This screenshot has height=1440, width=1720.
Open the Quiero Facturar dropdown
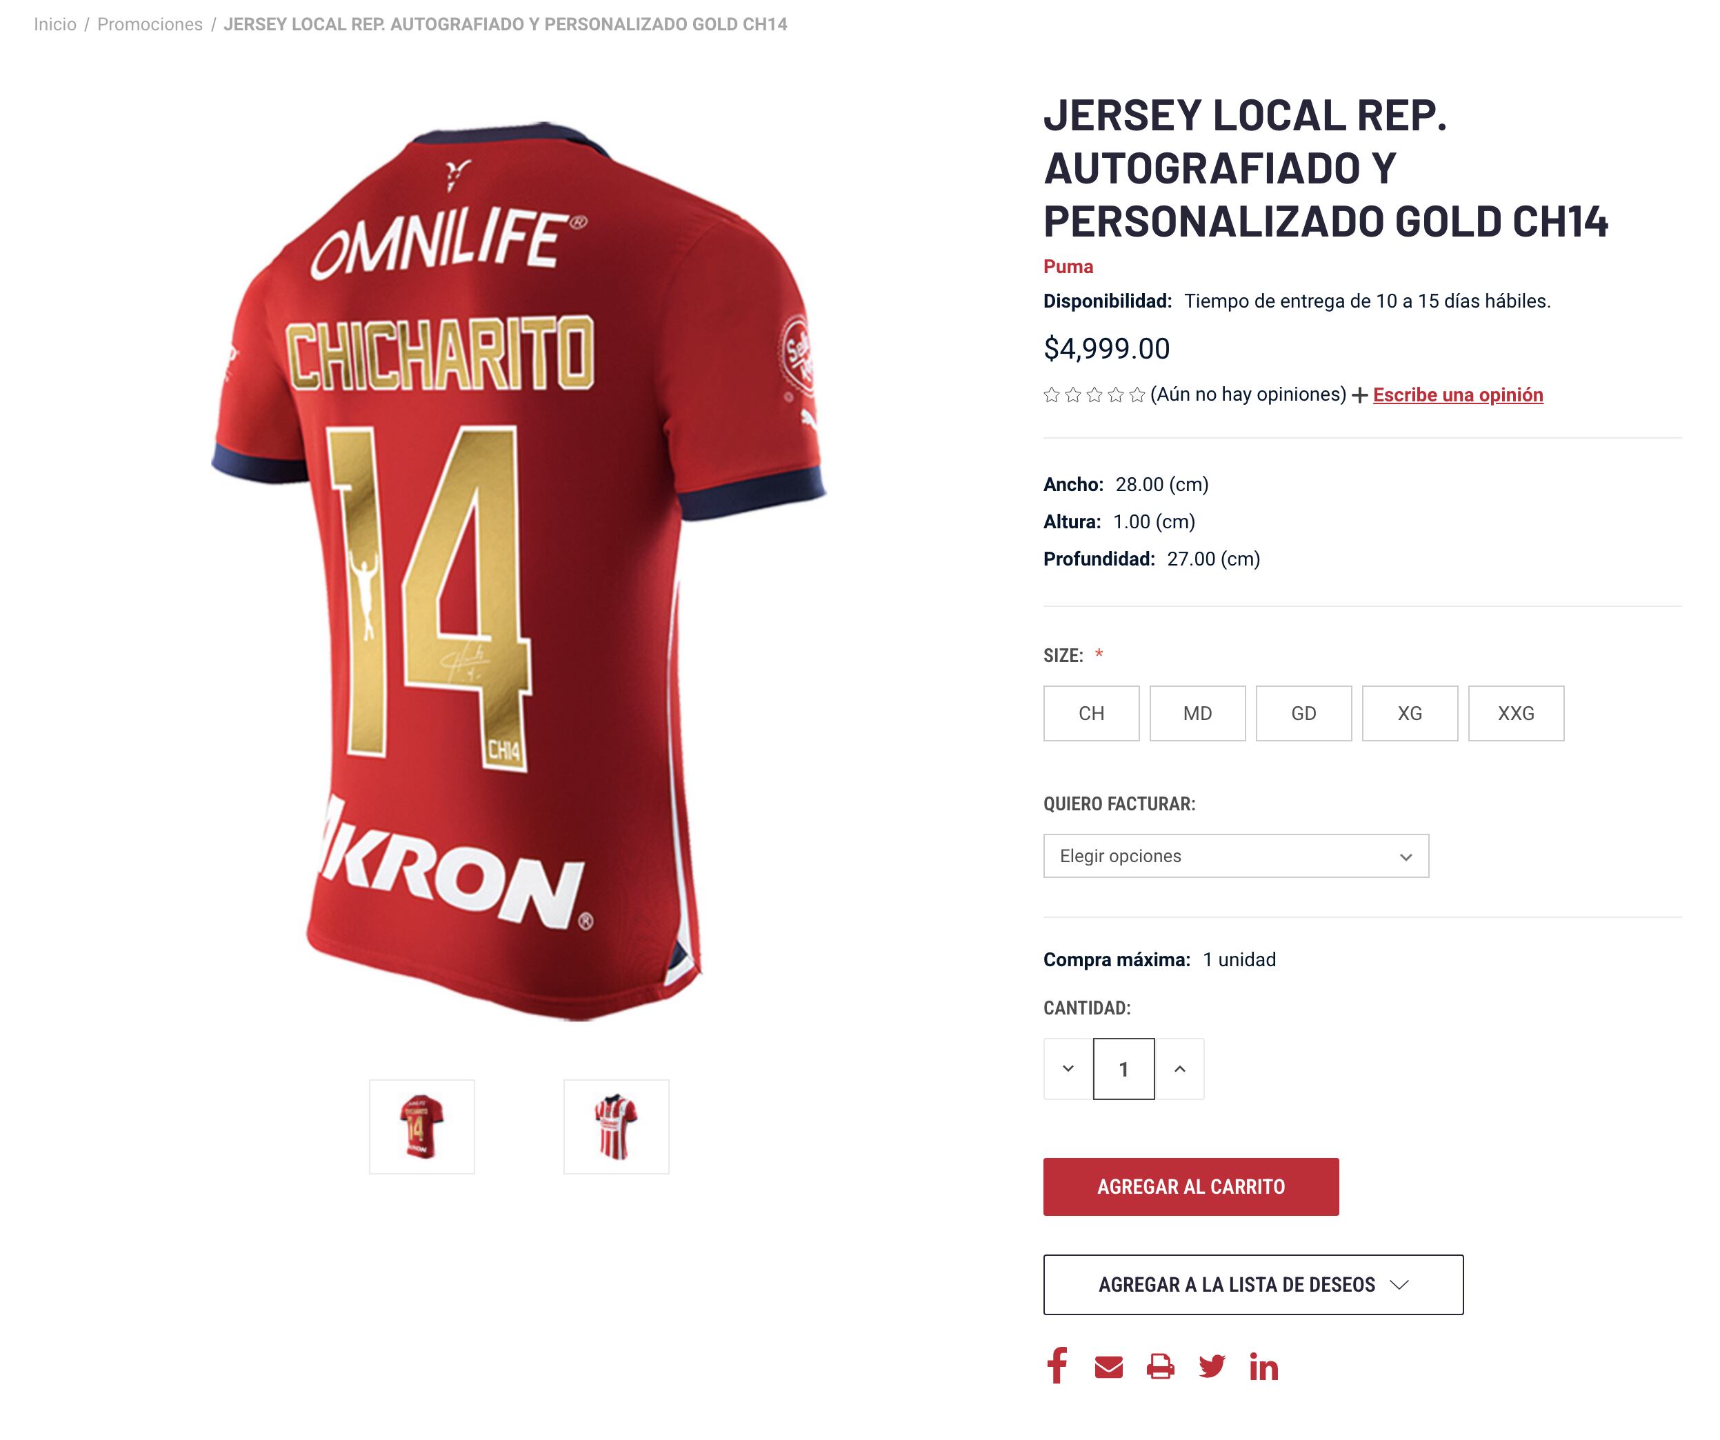tap(1235, 856)
